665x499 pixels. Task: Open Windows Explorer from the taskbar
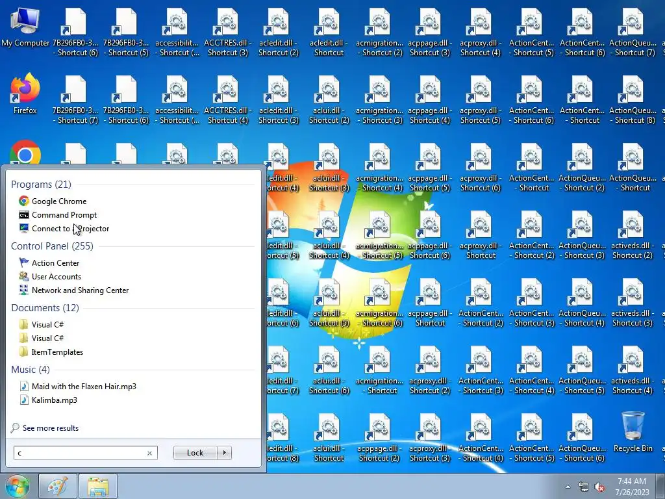tap(98, 486)
